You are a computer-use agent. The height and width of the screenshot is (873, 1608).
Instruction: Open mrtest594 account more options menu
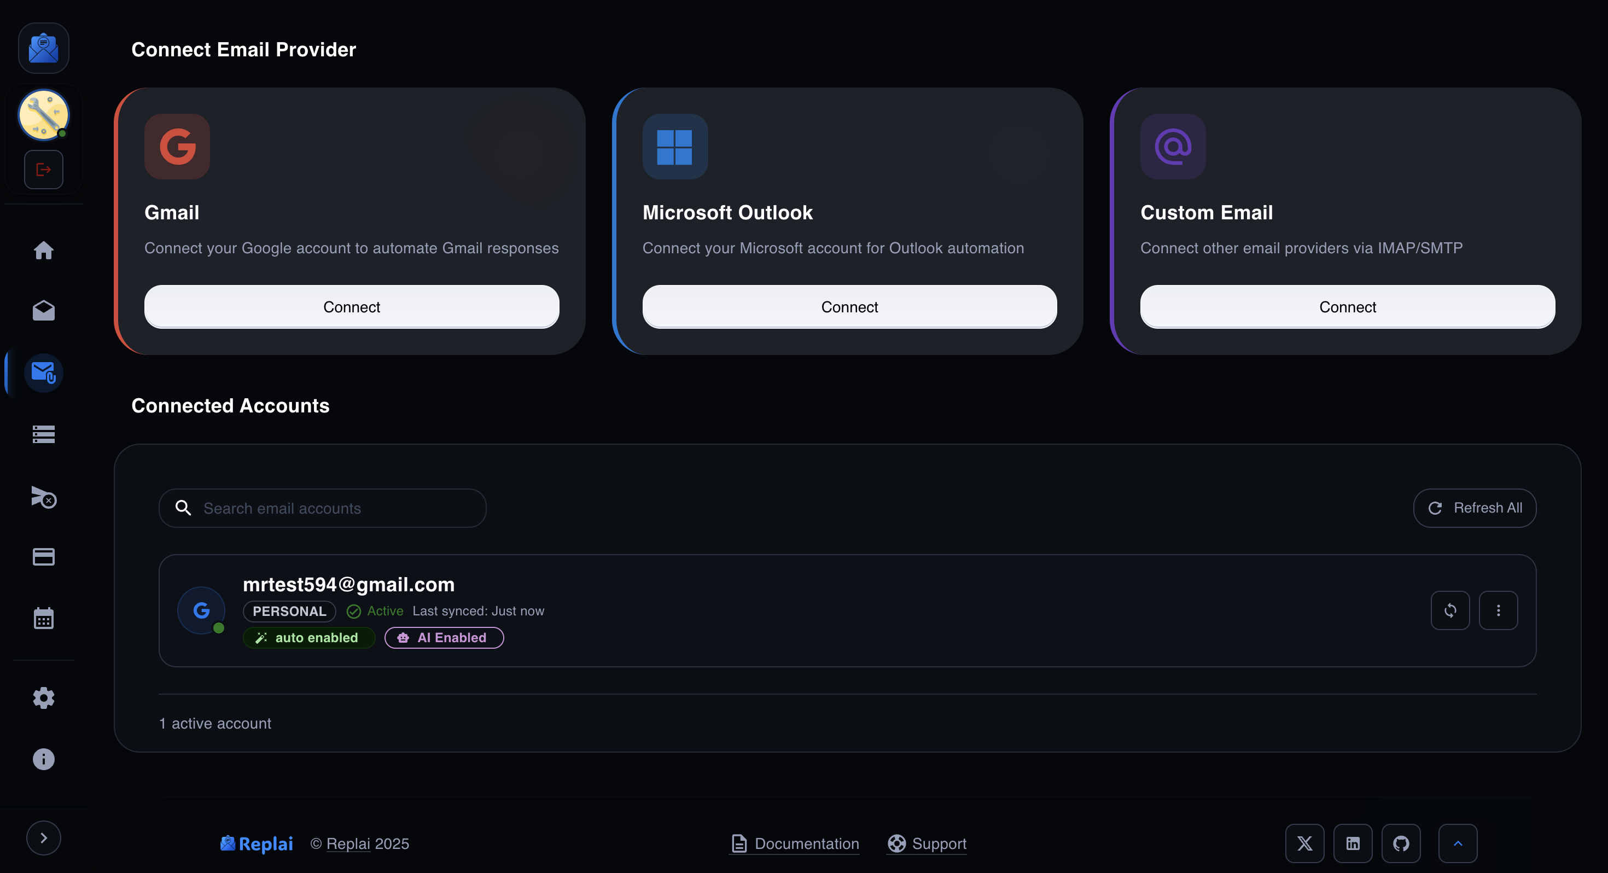tap(1498, 610)
